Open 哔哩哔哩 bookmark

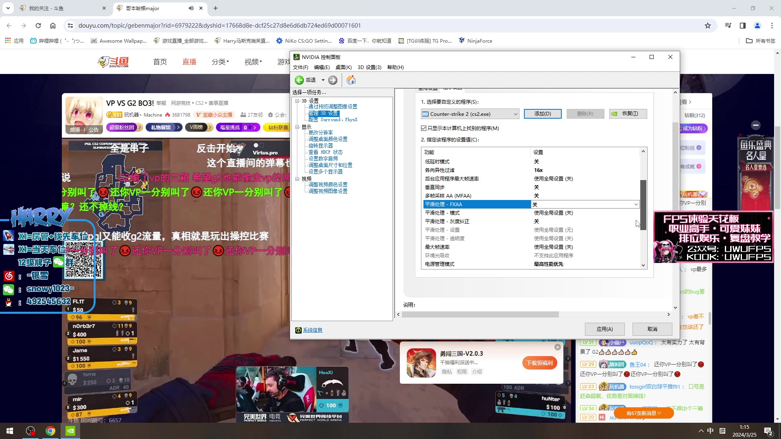(x=57, y=41)
